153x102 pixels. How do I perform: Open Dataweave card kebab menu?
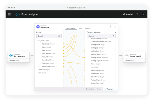pyautogui.click(x=111, y=26)
